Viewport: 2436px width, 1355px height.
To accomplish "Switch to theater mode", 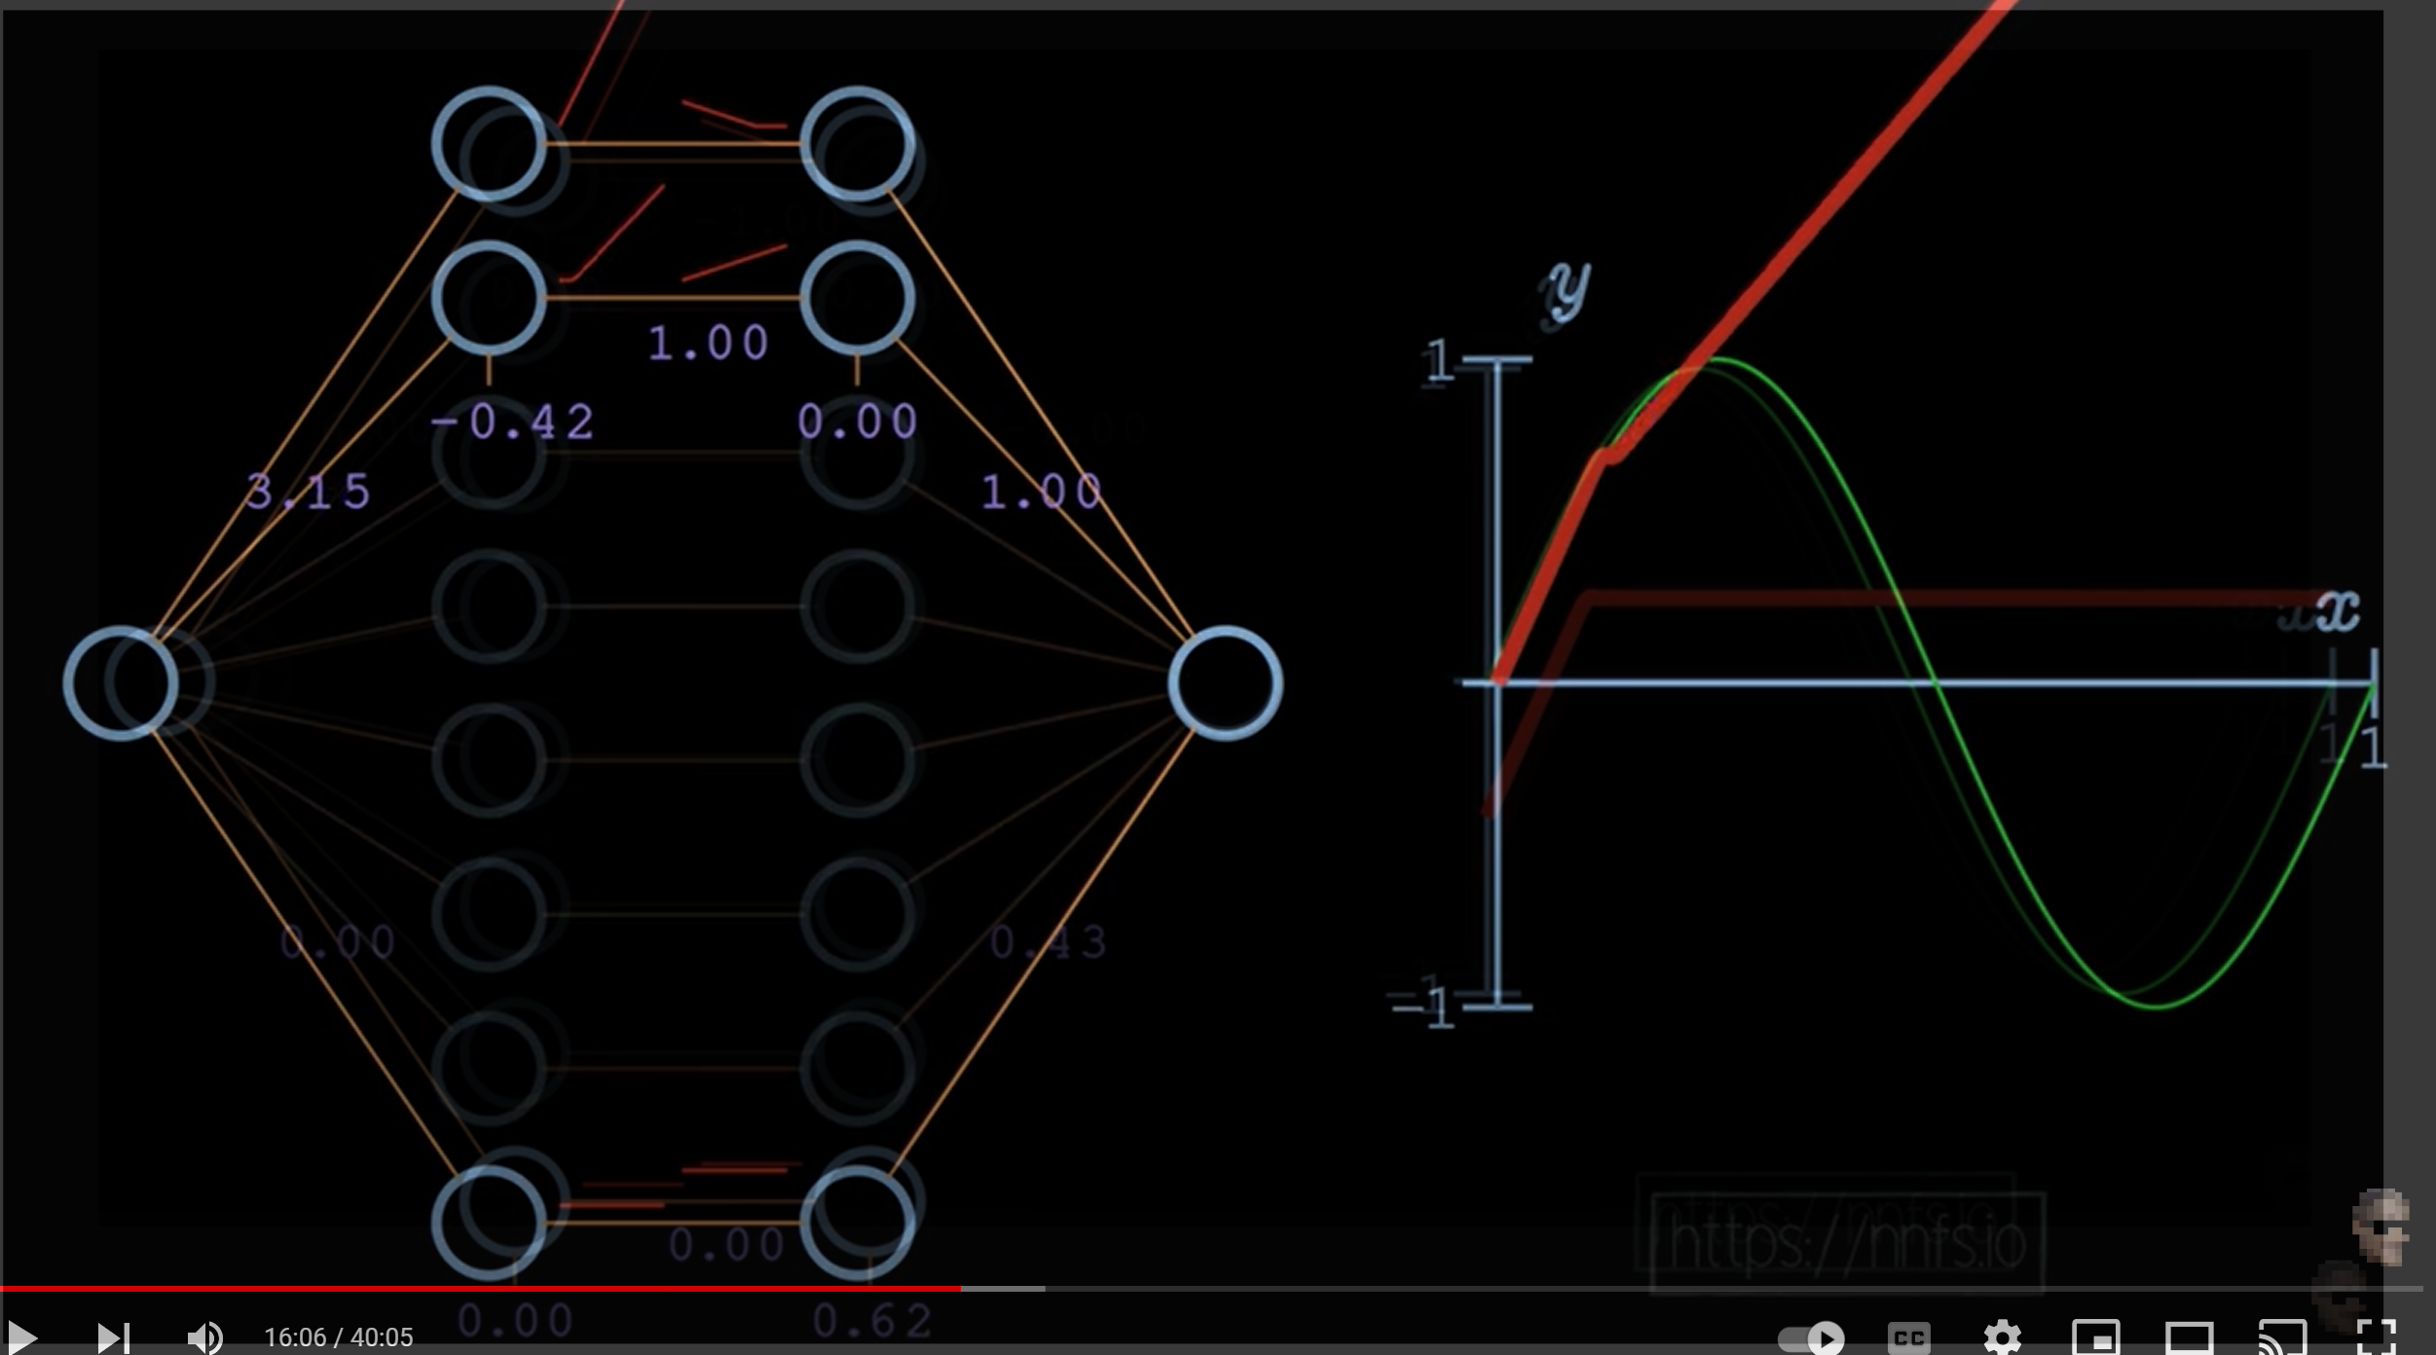I will pyautogui.click(x=2189, y=1338).
